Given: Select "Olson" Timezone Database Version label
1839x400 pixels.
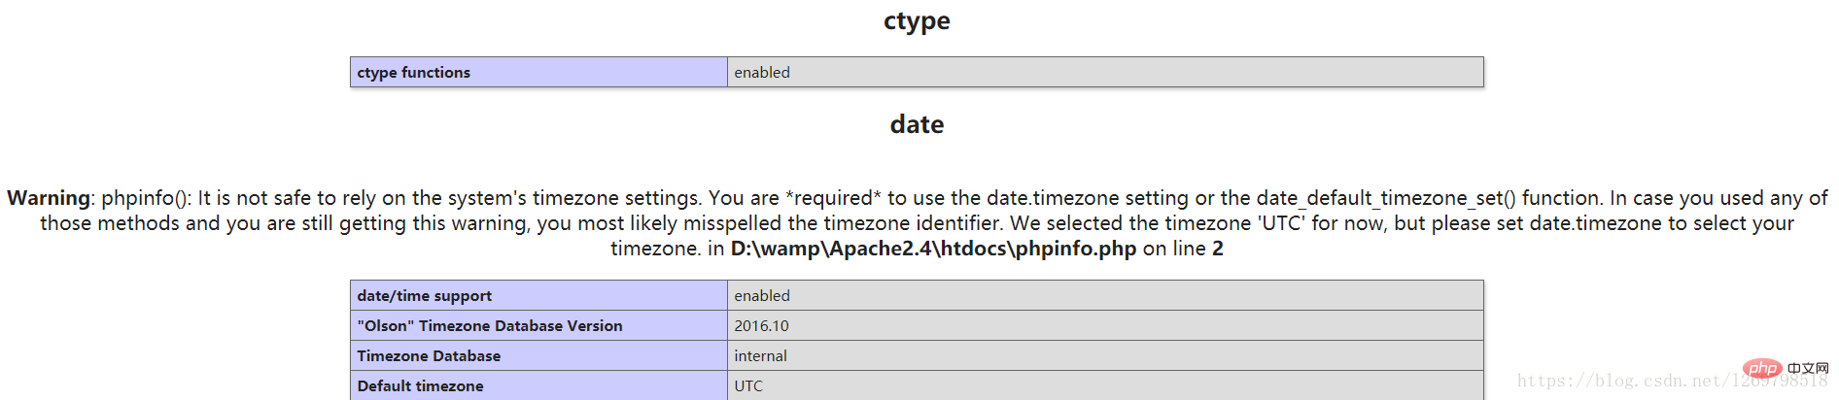Looking at the screenshot, I should 538,325.
